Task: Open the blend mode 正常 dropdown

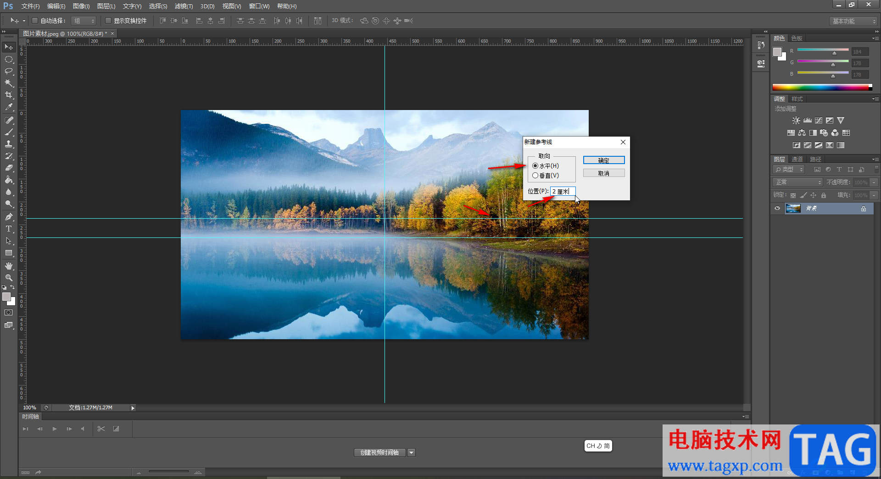Action: [x=798, y=182]
